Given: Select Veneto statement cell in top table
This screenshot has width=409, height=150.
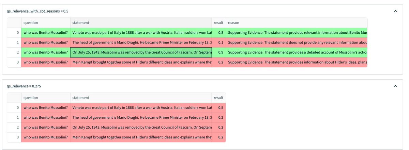Looking at the screenshot, I should point(141,33).
